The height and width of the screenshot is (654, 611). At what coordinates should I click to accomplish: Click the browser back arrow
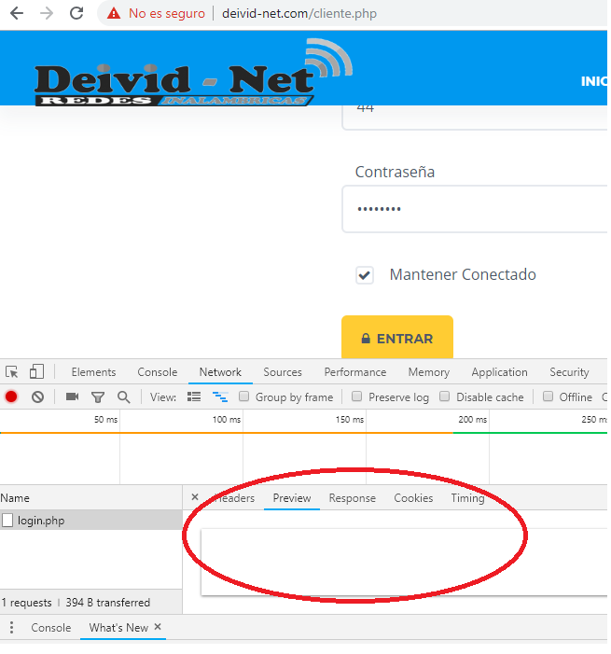tap(16, 14)
